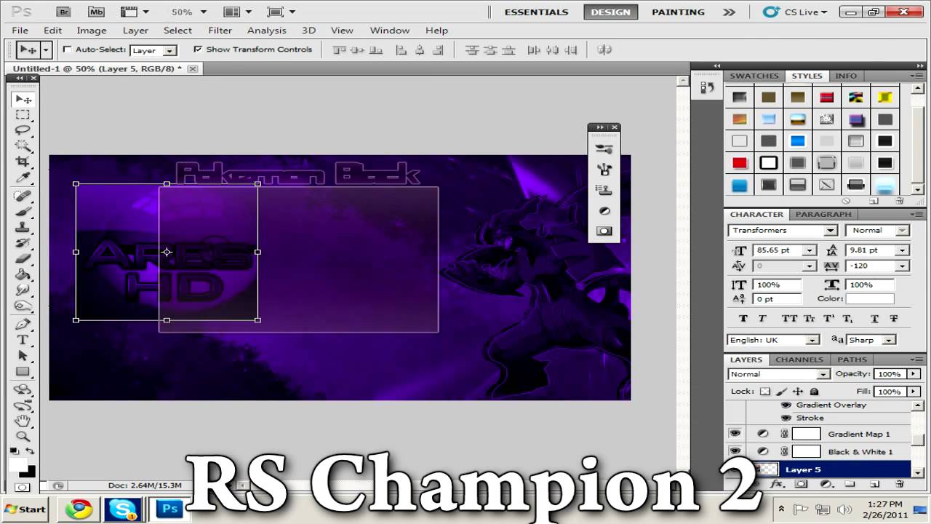Open Mini Bridge via Mb icon

[x=96, y=12]
